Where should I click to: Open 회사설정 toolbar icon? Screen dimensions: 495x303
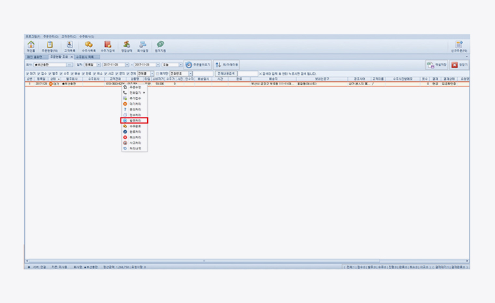click(142, 45)
